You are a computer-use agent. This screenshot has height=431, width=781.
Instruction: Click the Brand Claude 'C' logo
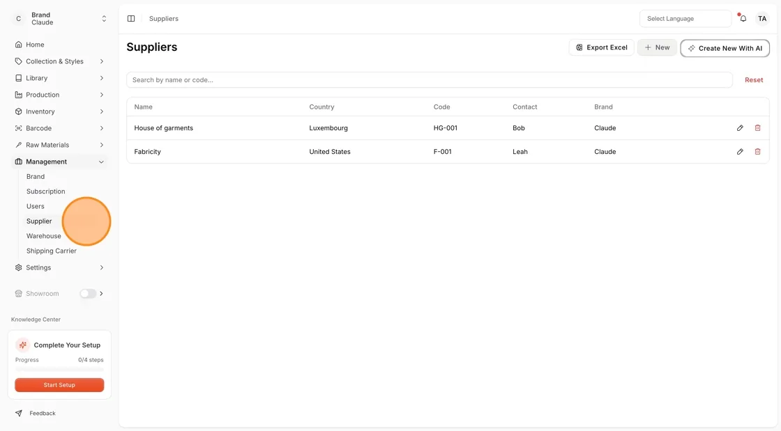point(18,18)
